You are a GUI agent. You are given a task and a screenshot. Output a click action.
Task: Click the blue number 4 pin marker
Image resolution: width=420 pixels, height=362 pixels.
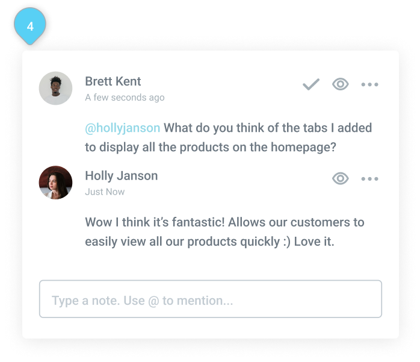coord(30,27)
